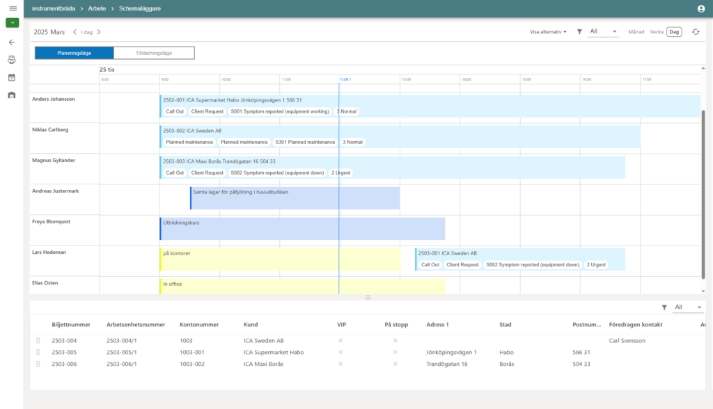Switch to Vecka view
The height and width of the screenshot is (409, 713).
coord(657,32)
